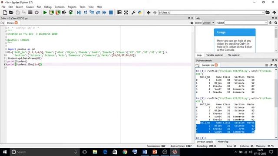278x156 pixels.
Task: Click IPython console vertical scrollbar
Action: (276, 93)
